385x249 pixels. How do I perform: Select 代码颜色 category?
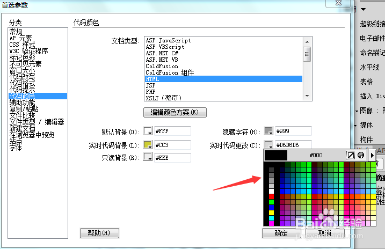[38, 96]
